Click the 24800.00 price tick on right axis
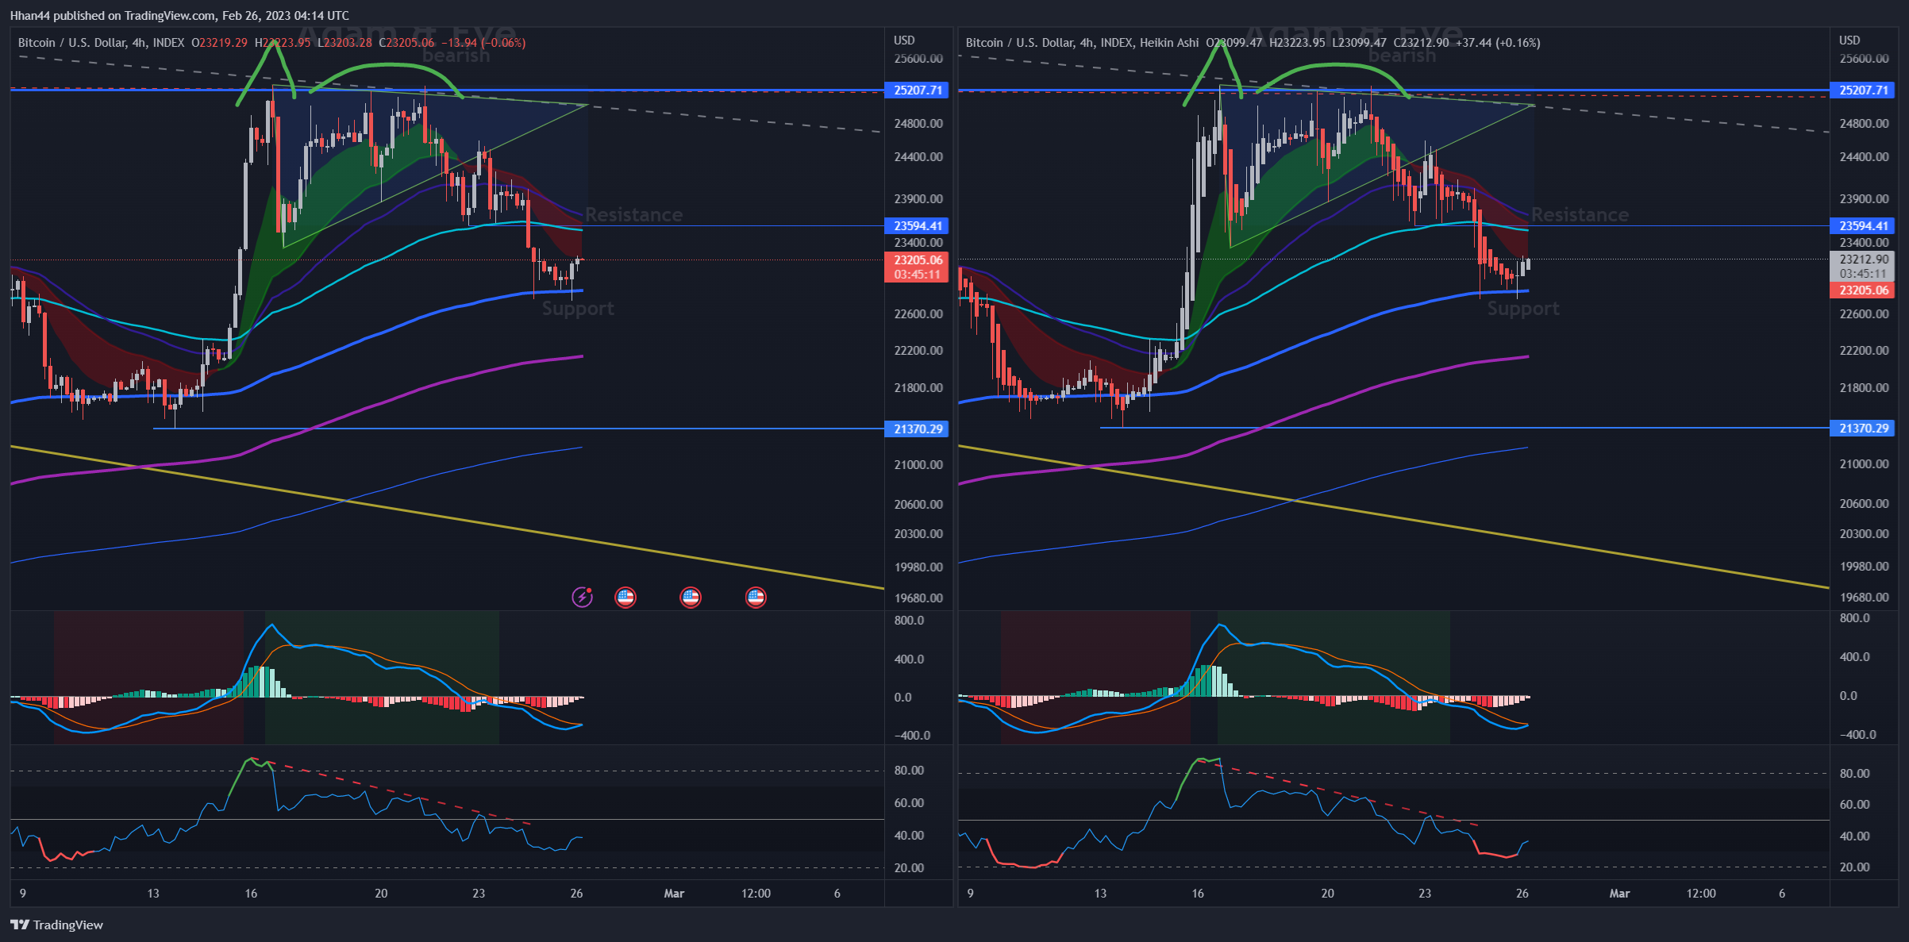Screen dimensions: 1909x942 [1864, 124]
